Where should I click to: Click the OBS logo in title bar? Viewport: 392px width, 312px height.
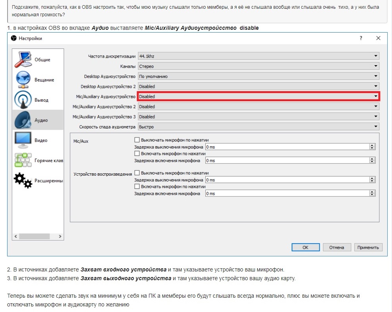tap(14, 38)
